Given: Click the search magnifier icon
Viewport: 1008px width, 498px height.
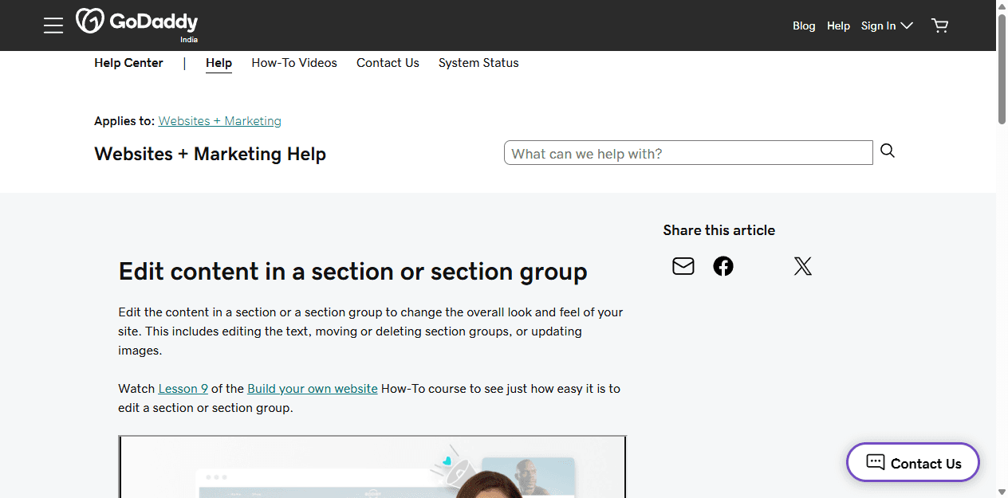Looking at the screenshot, I should [888, 151].
